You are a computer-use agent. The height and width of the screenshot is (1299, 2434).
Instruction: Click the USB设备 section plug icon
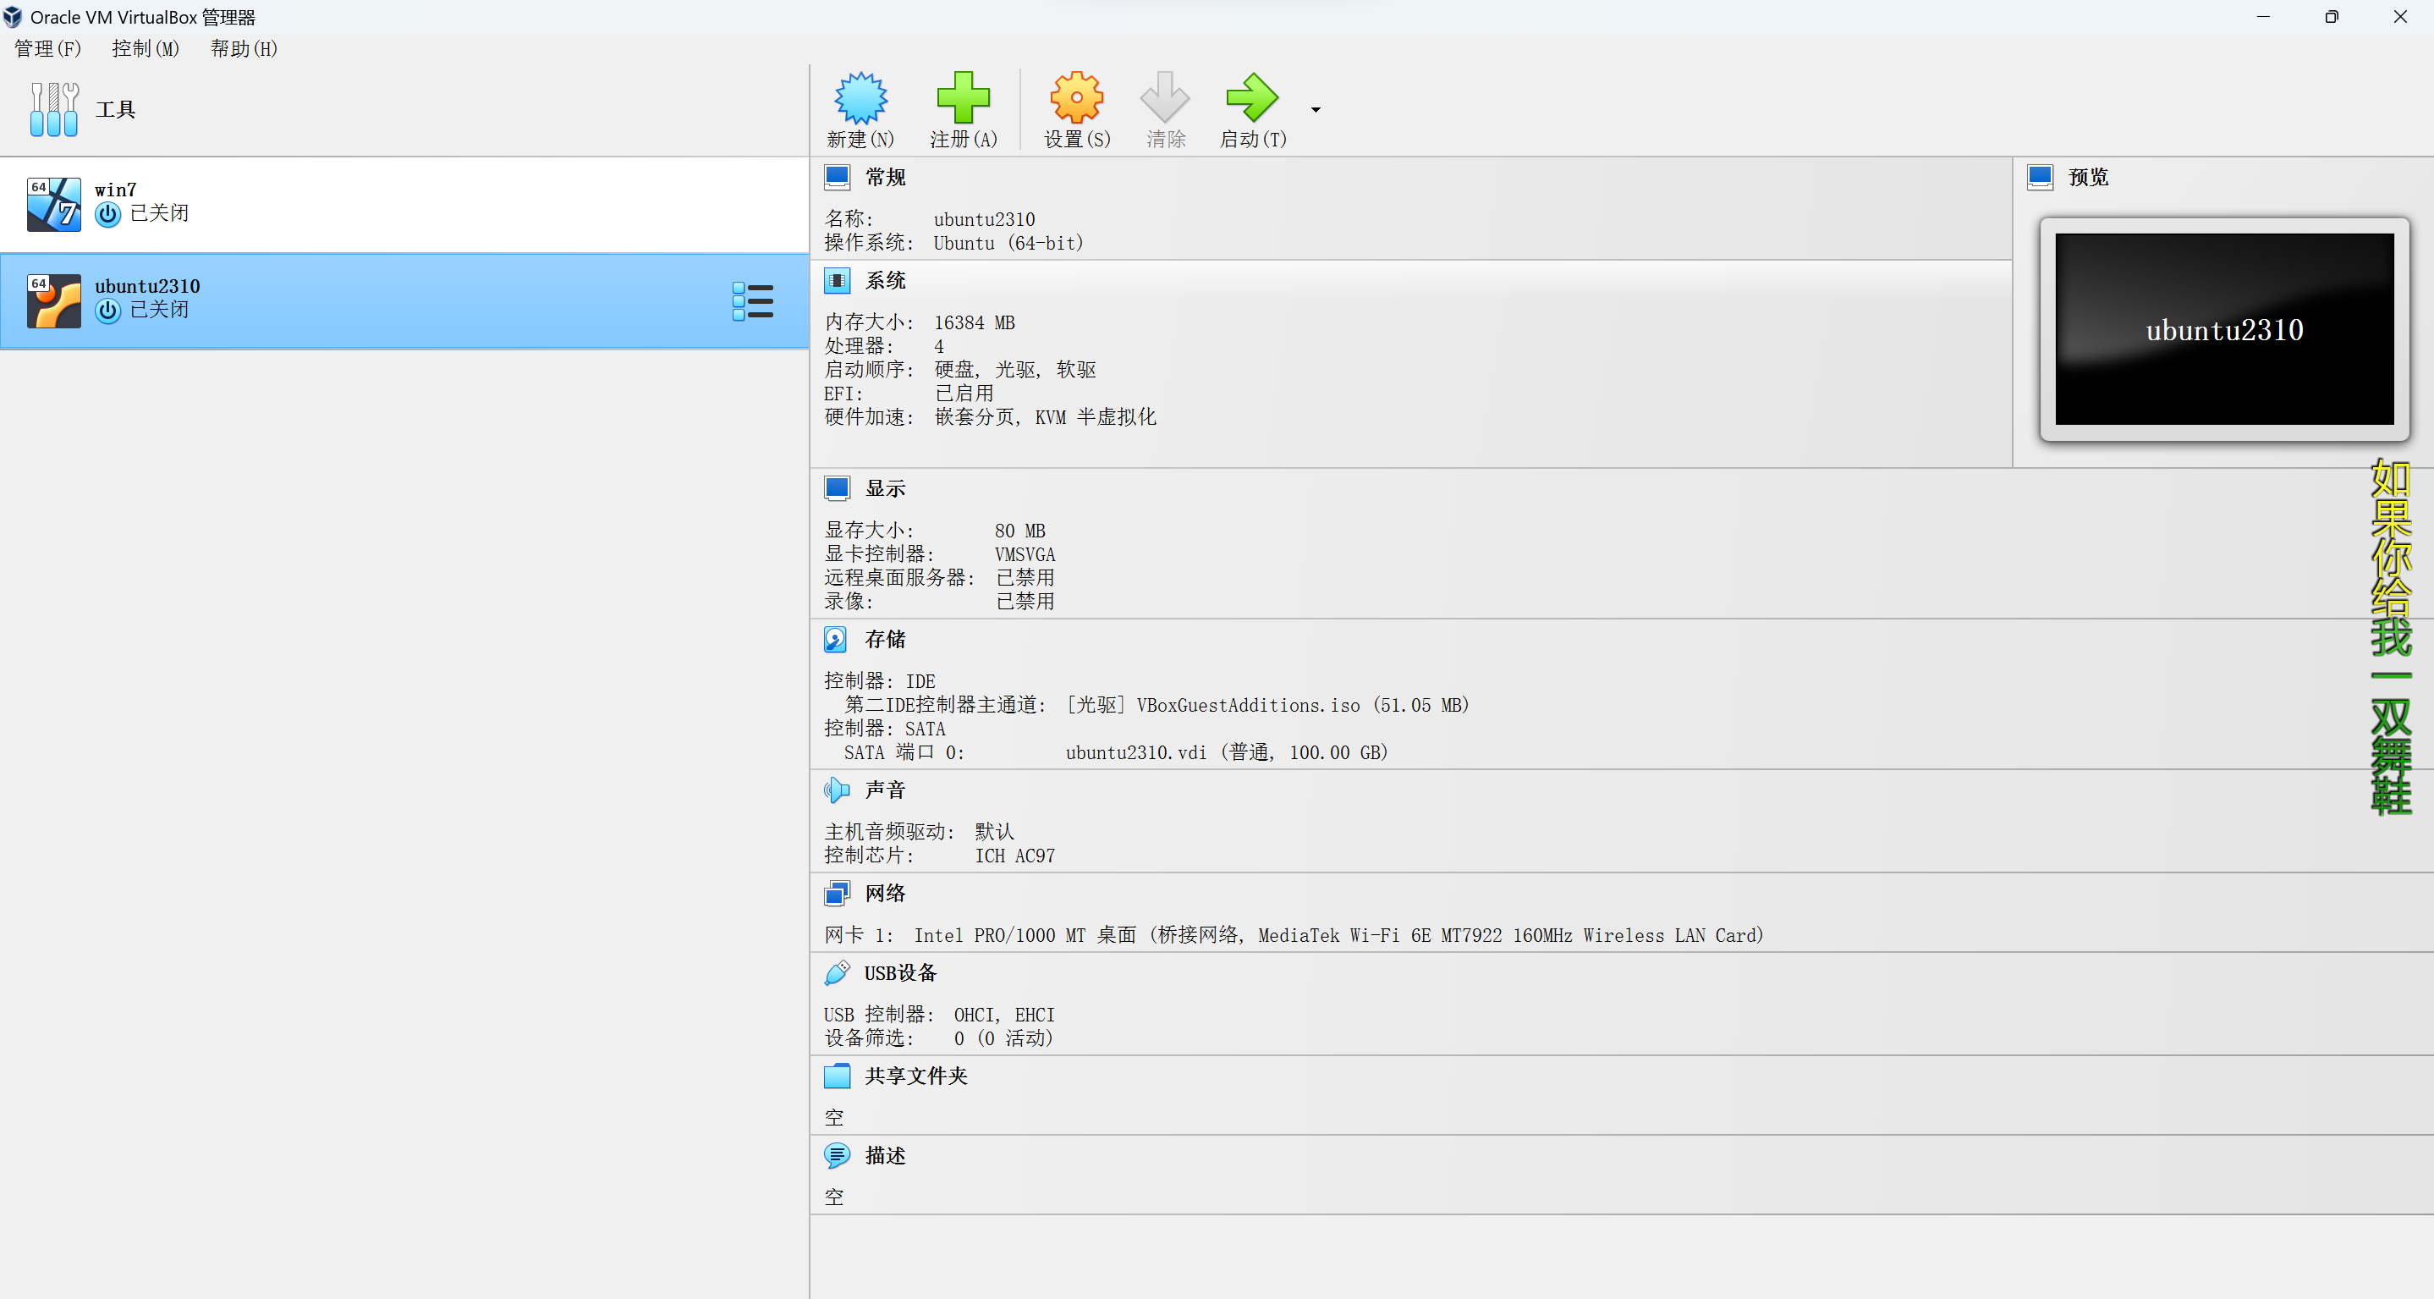tap(838, 973)
